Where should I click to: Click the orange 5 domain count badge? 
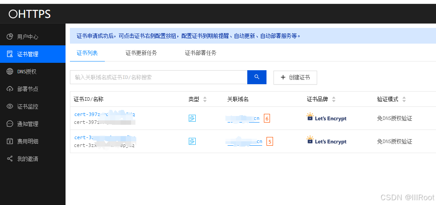click(x=270, y=142)
